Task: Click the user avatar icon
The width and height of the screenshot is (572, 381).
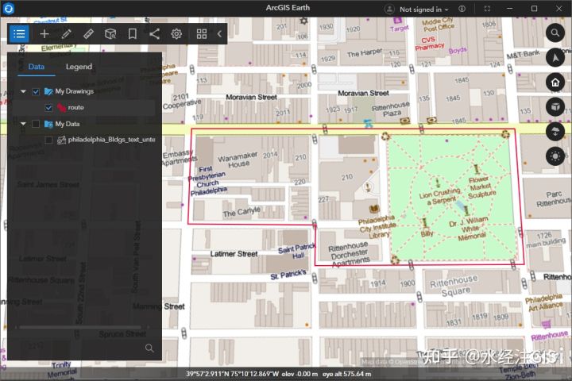Action: 389,9
